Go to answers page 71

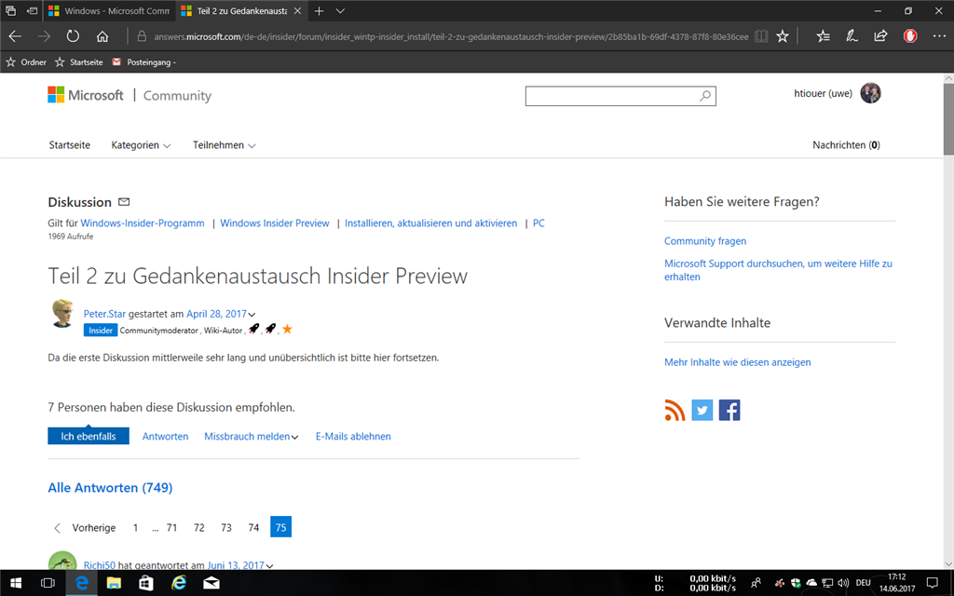(171, 527)
